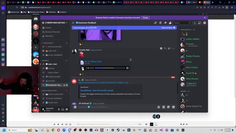This screenshot has width=236, height=133.
Task: Click the green download update icon in Discord
Action: pyautogui.click(x=195, y=23)
